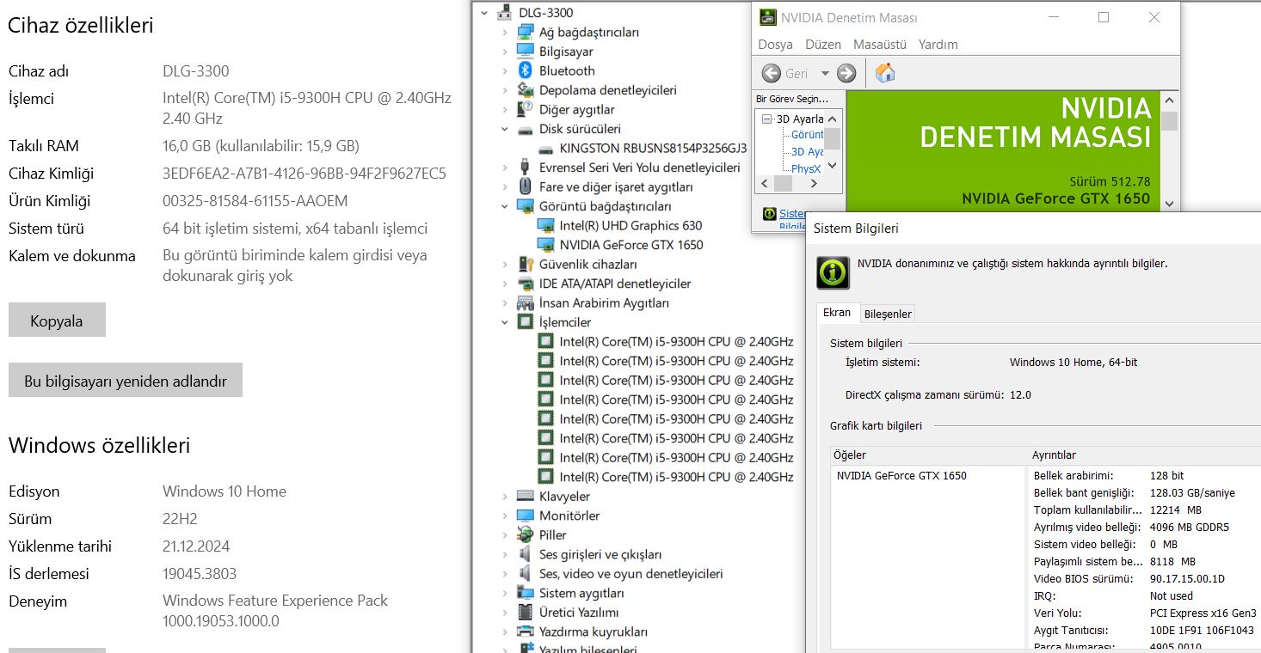Open the back history dropdown arrow
The height and width of the screenshot is (653, 1261).
tap(825, 73)
